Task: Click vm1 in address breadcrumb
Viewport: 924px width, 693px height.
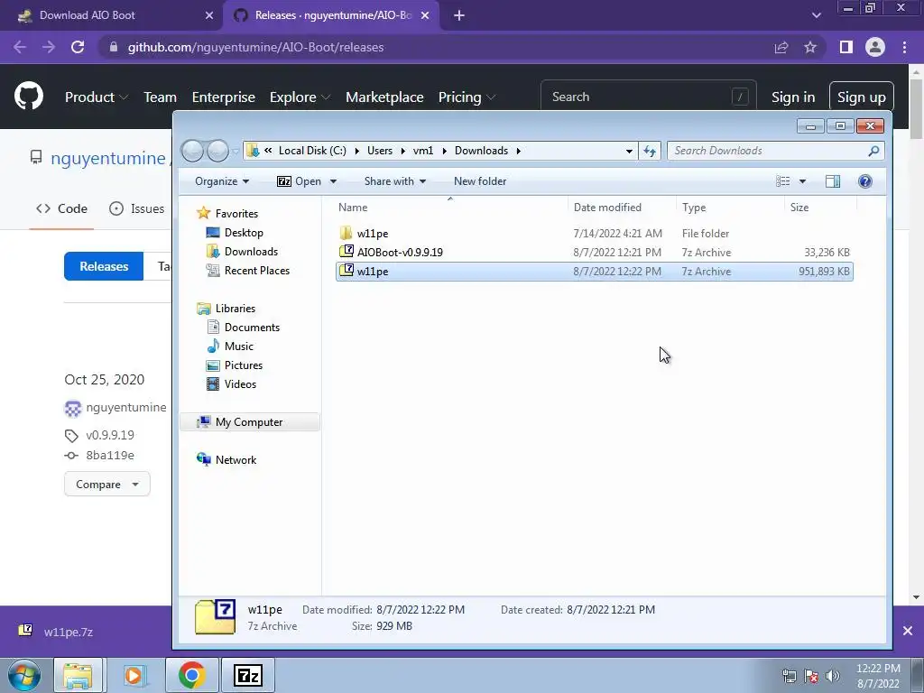Action: click(x=423, y=151)
